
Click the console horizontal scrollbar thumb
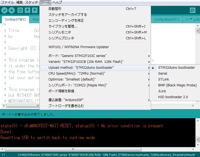[x=73, y=149]
